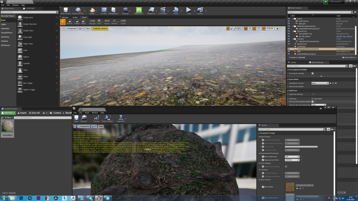The height and width of the screenshot is (201, 358).
Task: Click the Modes toolbar icon
Action: pyautogui.click(x=92, y=11)
